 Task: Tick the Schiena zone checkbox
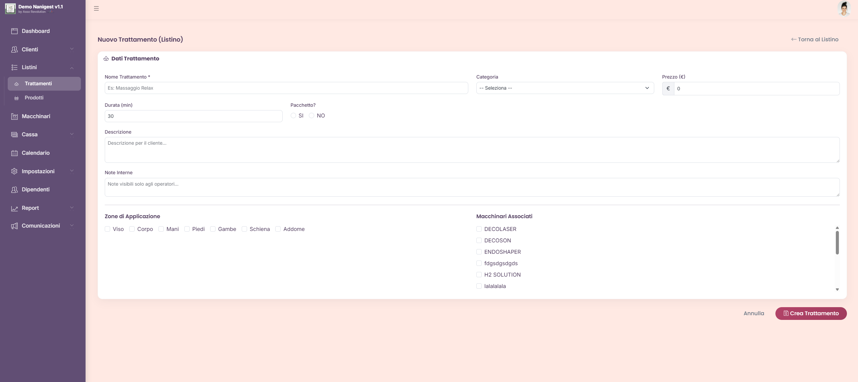click(244, 229)
